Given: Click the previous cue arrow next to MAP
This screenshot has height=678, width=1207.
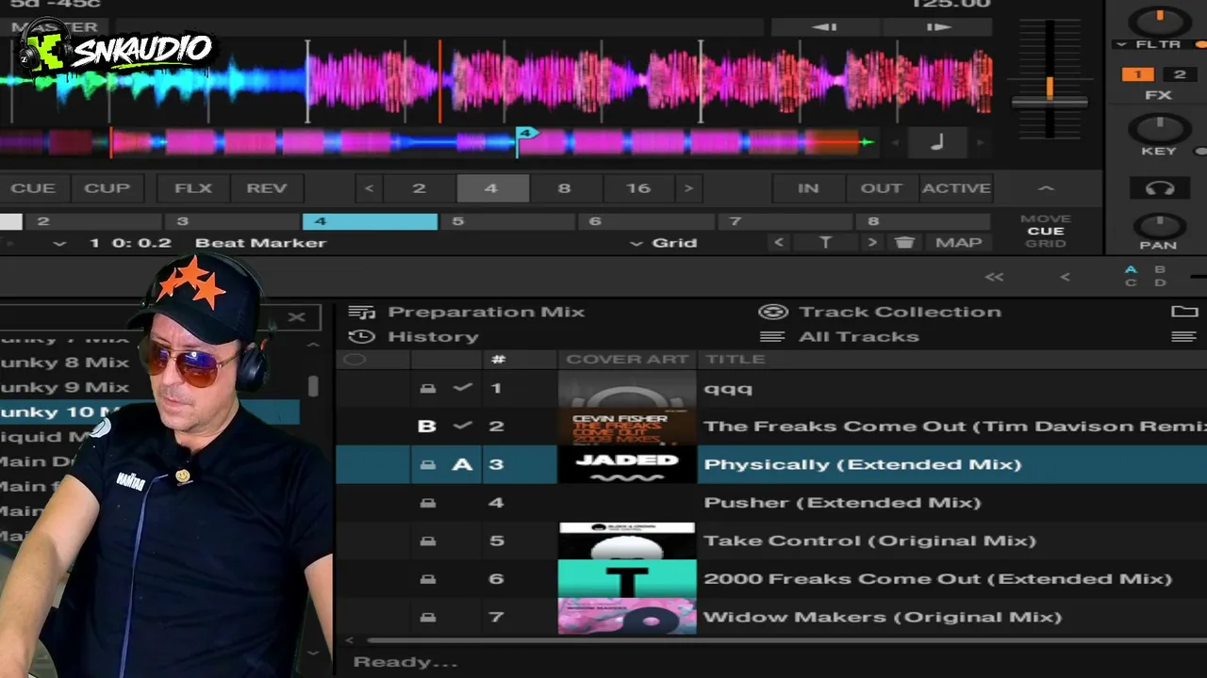Looking at the screenshot, I should 779,243.
